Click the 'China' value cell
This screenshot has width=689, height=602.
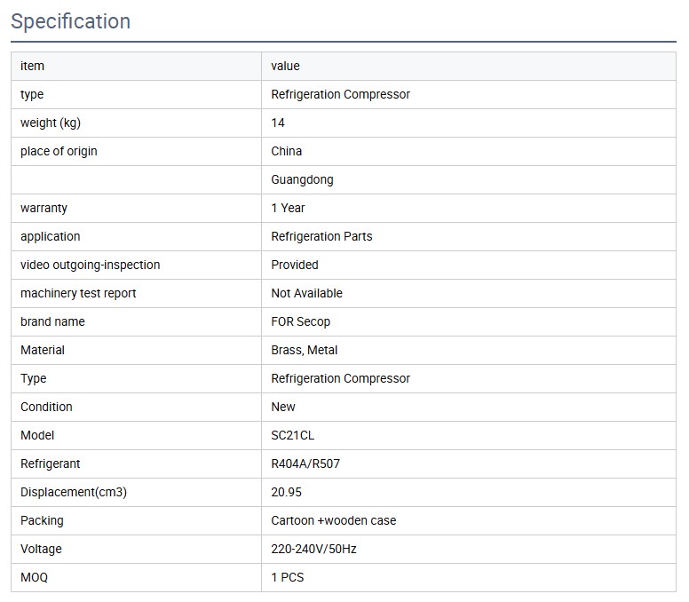(286, 151)
